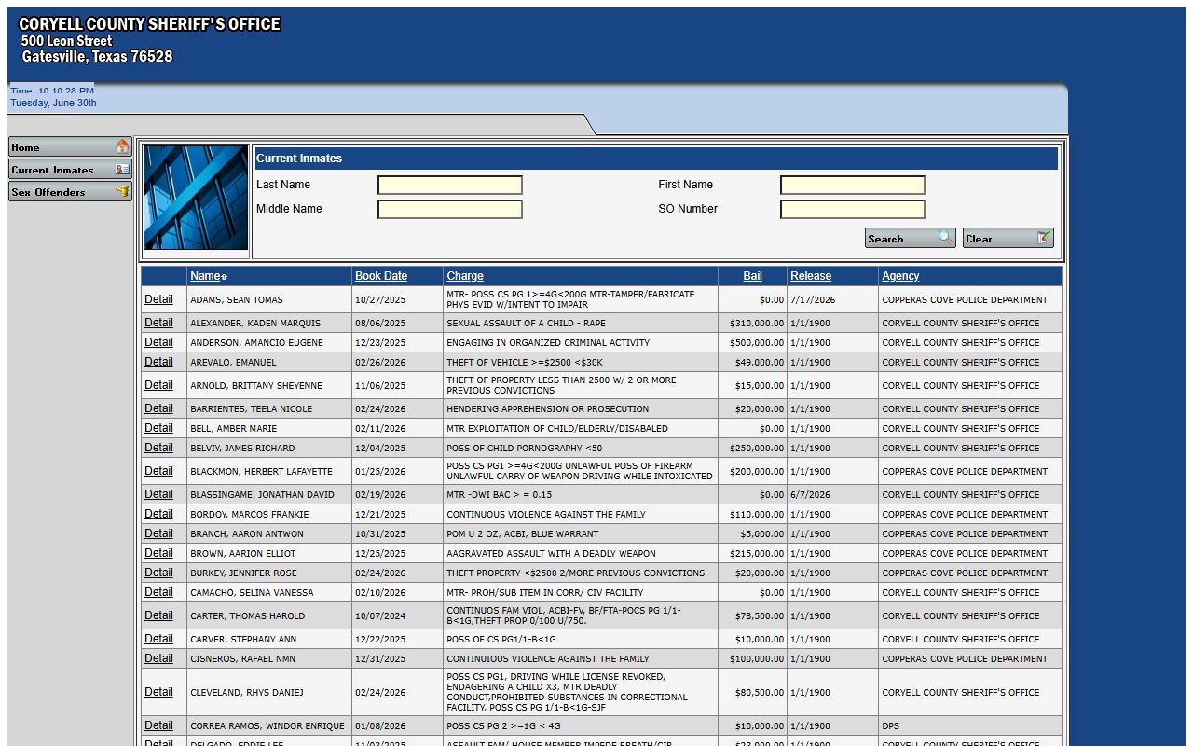Open Detail for CISNEROS, RAFAEL NMN
The image size is (1193, 746).
tap(158, 658)
